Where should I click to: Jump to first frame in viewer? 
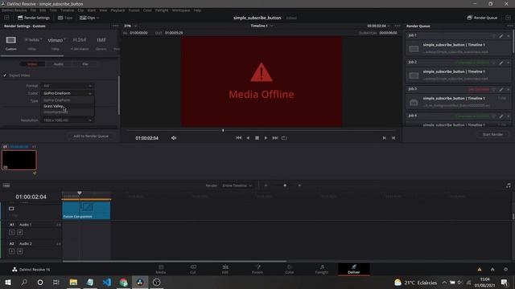[238, 138]
